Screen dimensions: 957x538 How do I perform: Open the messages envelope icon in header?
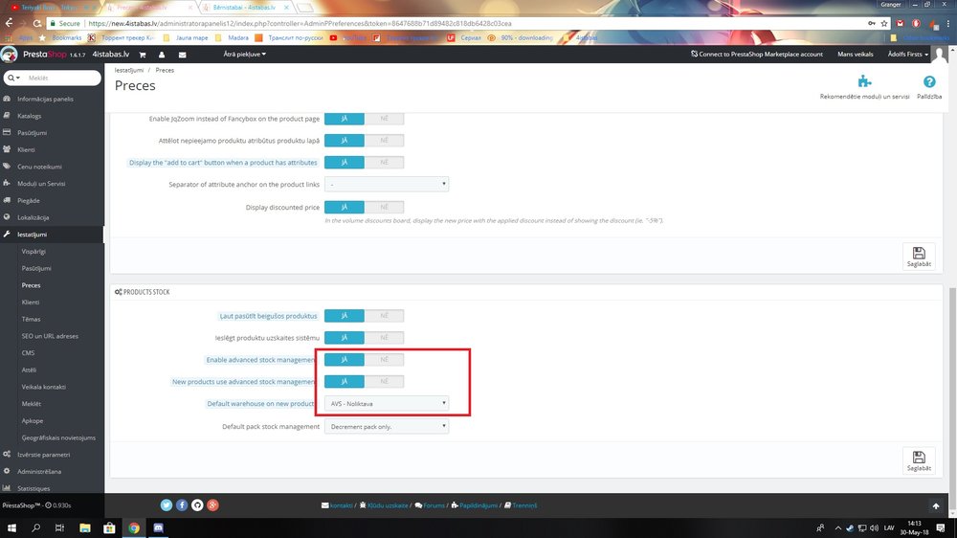[x=182, y=55]
